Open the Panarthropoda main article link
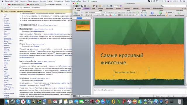This screenshot has width=187, height=105. (x=38, y=80)
